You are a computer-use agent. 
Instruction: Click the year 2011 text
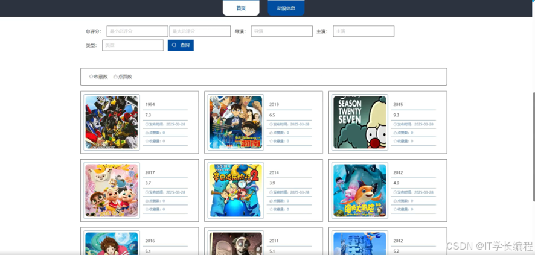pos(274,241)
